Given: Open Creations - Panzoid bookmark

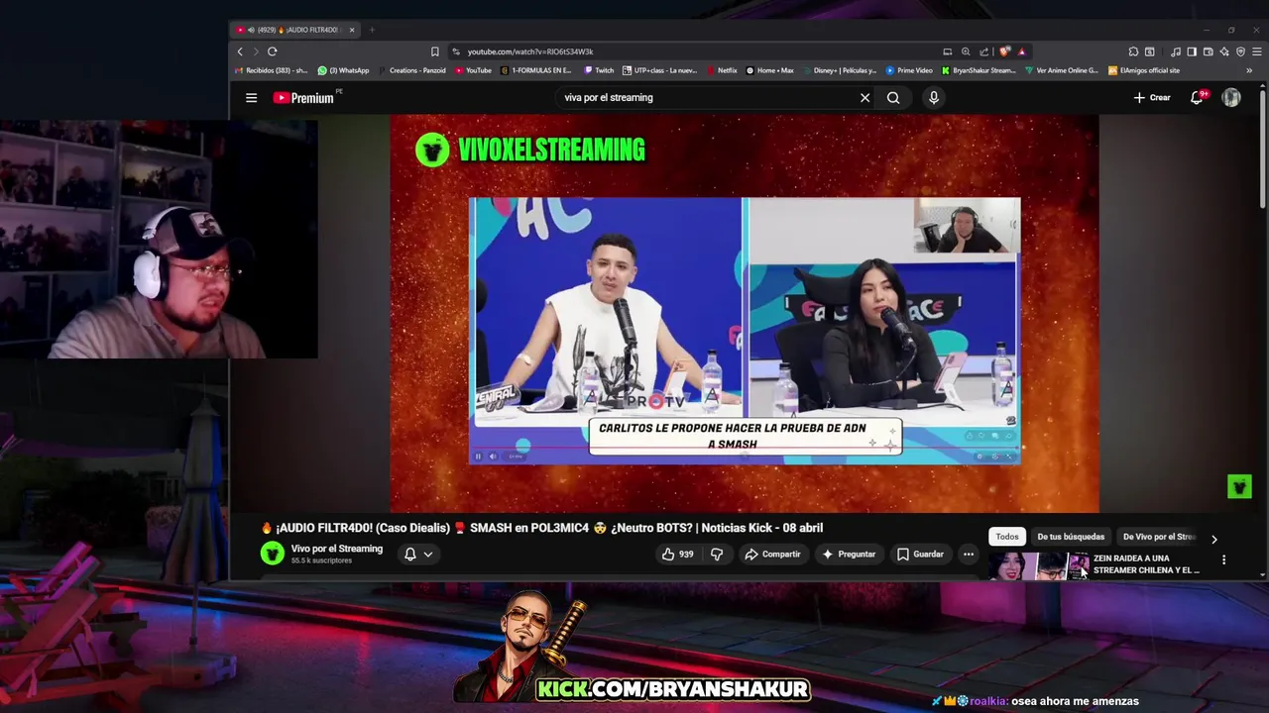Looking at the screenshot, I should (411, 70).
